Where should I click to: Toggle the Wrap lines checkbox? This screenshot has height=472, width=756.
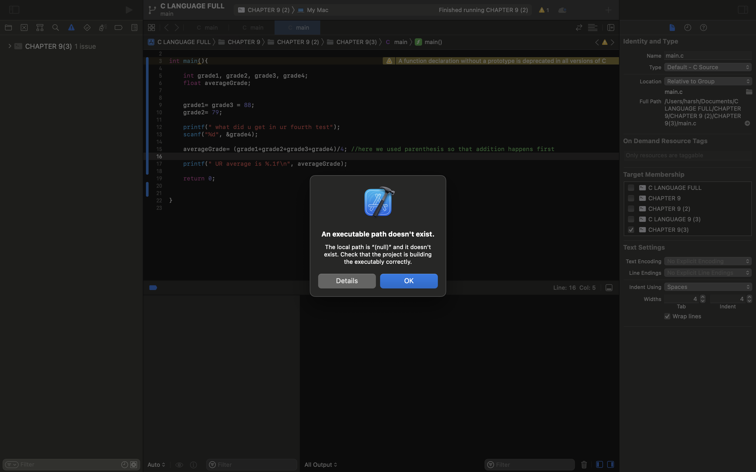tap(667, 316)
